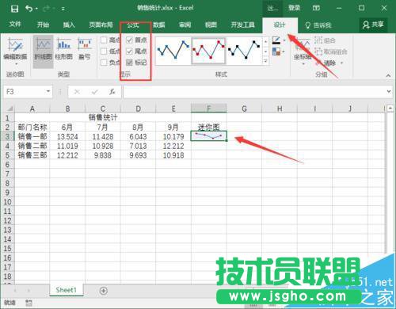
Task: Uncheck the 尾点 last point checkbox
Action: pyautogui.click(x=129, y=51)
